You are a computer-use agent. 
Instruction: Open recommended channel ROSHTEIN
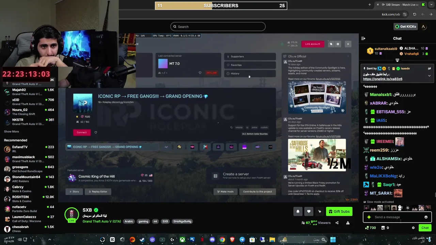click(29, 199)
